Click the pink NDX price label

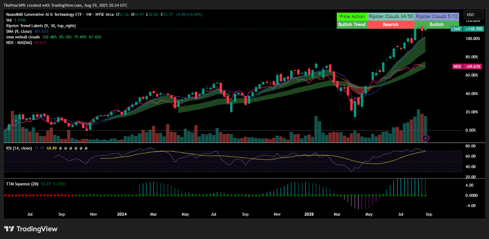[457, 67]
